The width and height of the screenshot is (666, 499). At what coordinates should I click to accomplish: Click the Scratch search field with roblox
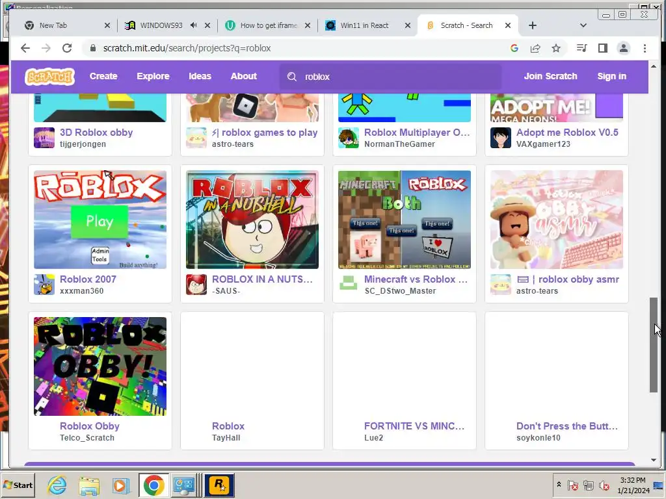(390, 77)
